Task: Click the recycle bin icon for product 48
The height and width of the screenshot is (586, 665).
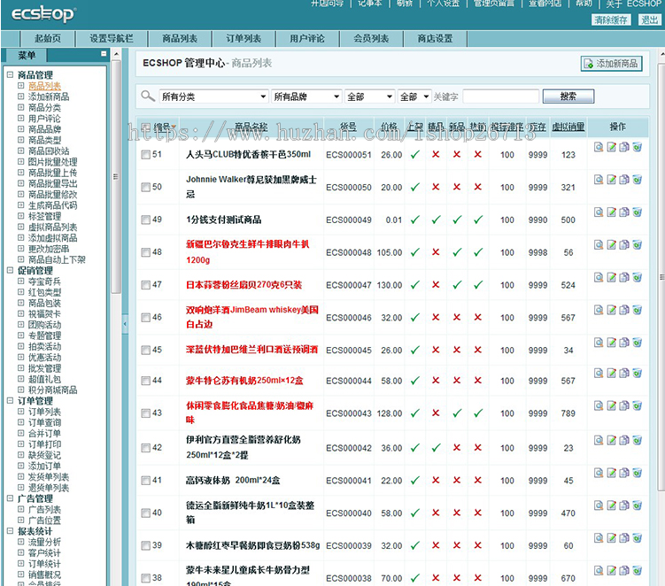Action: click(x=637, y=245)
